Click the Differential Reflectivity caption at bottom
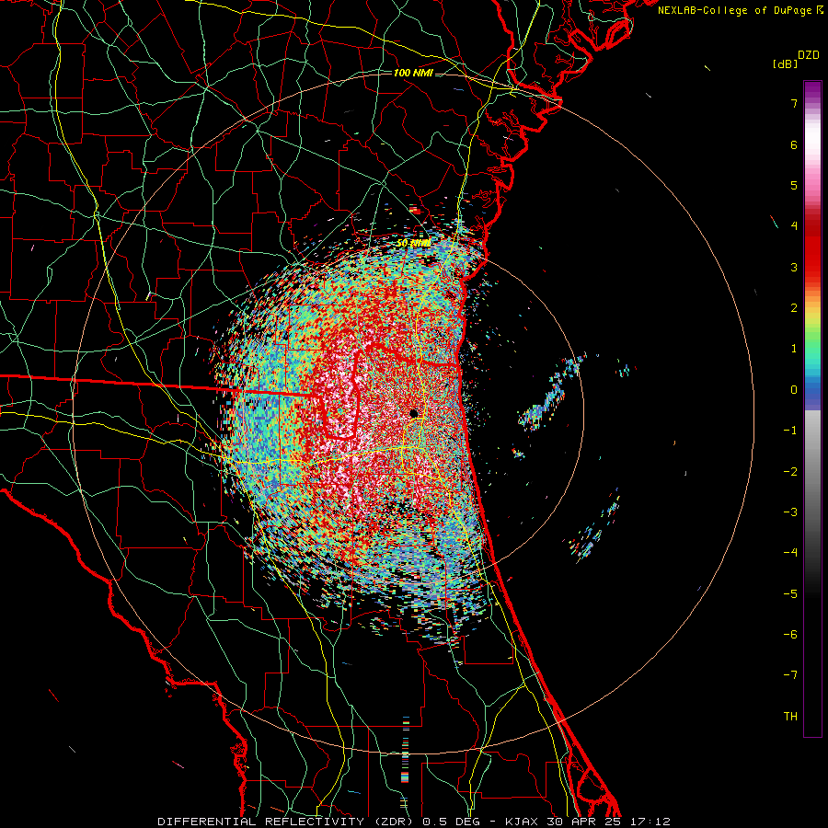Screen dimensions: 828x828 tap(414, 822)
